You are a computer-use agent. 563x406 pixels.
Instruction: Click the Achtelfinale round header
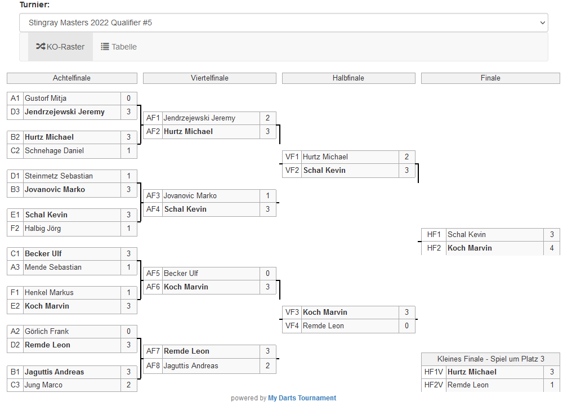click(x=72, y=78)
